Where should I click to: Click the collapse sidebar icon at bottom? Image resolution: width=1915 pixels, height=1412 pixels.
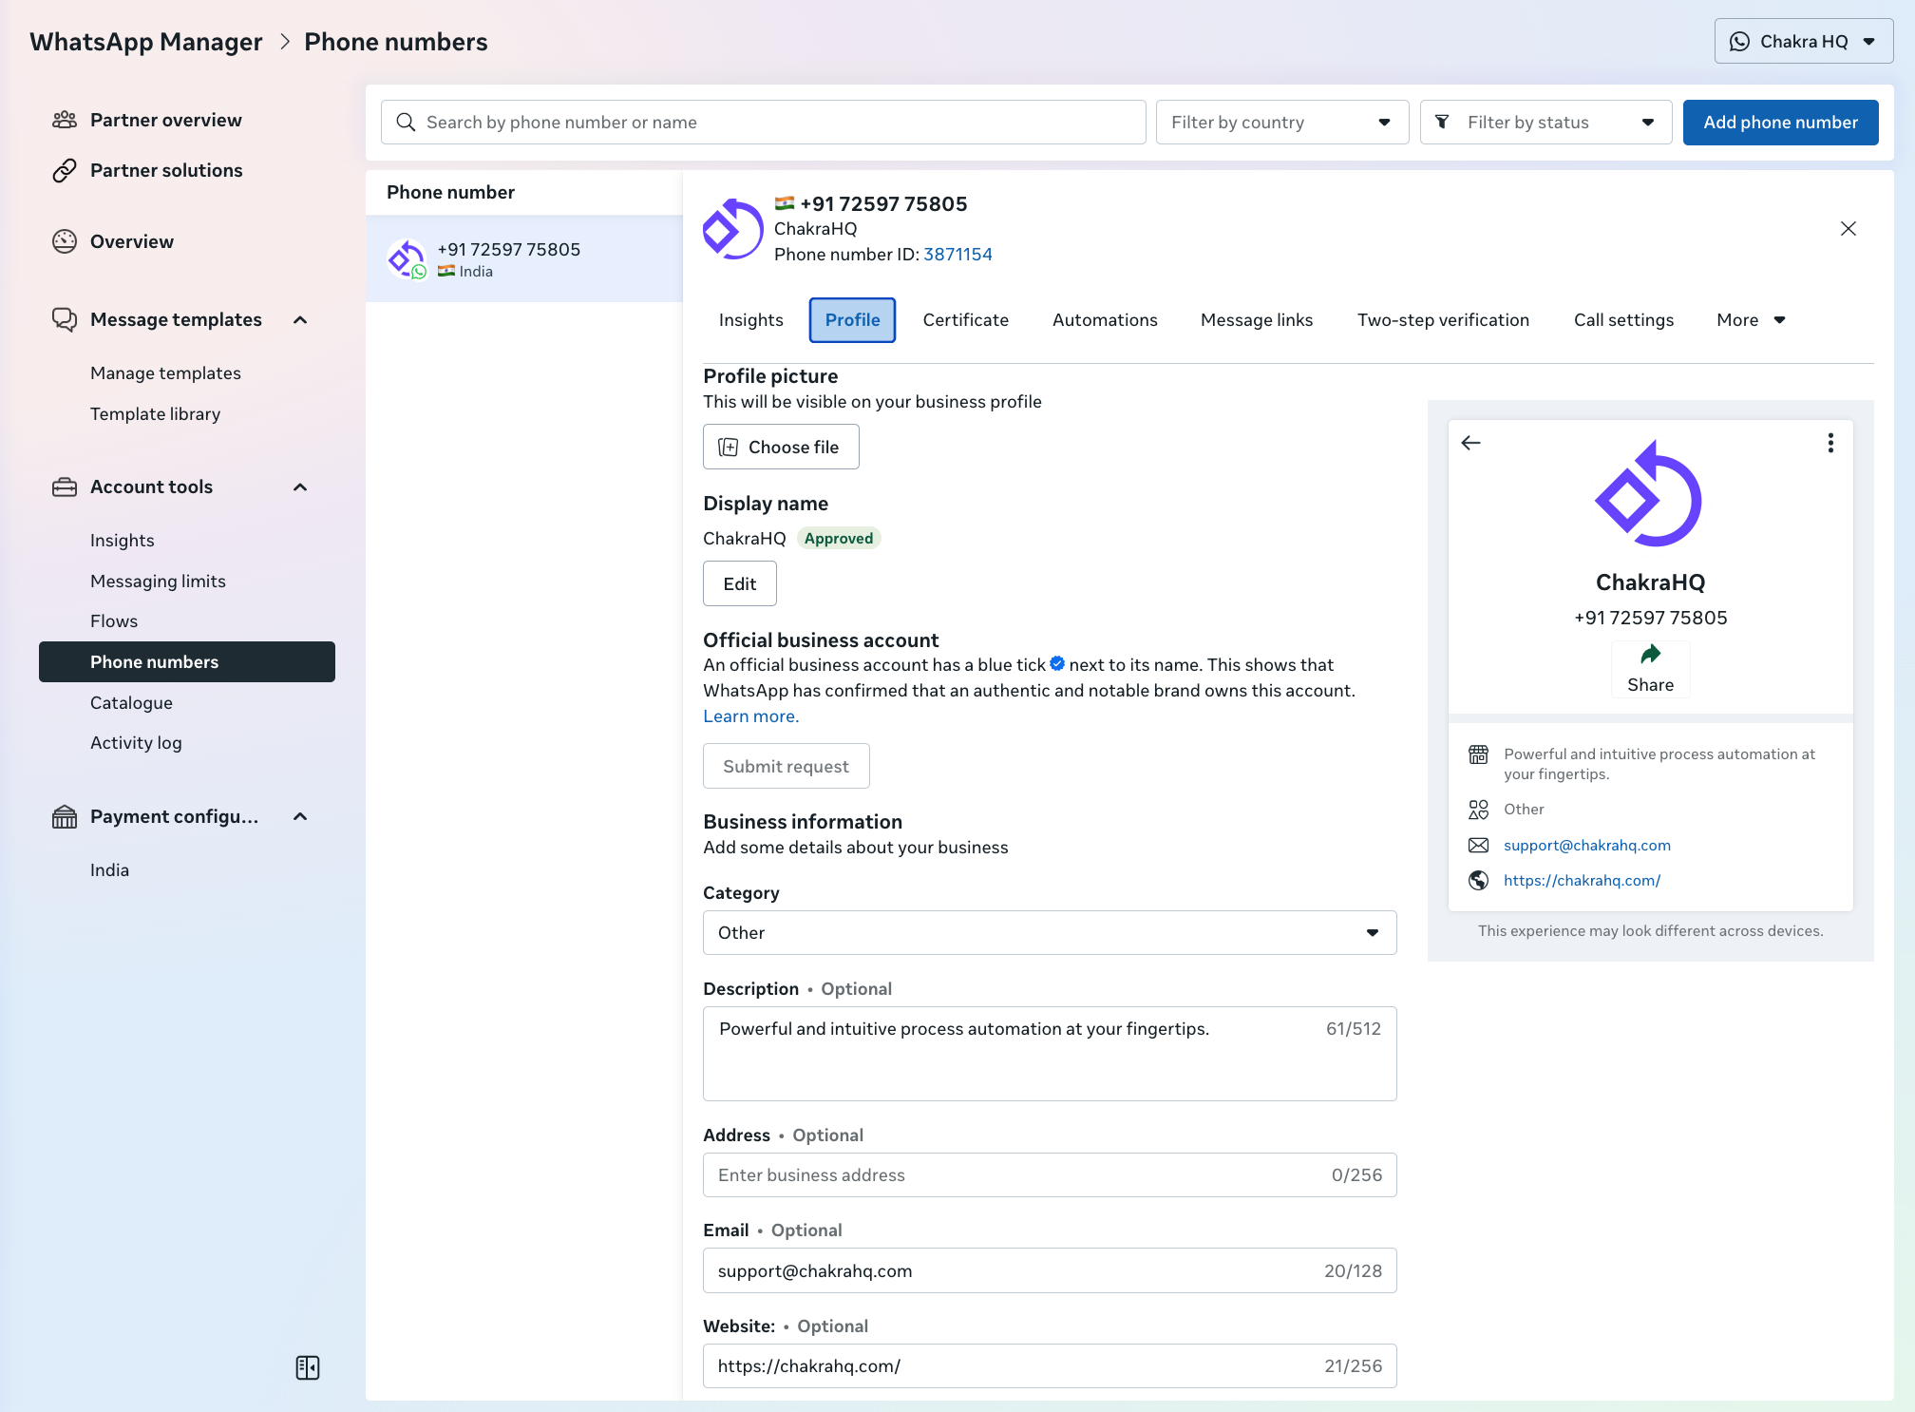tap(308, 1367)
